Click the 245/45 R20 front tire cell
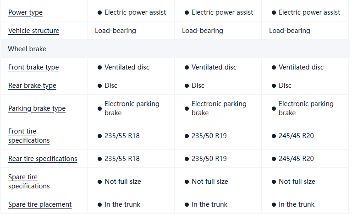Screen dimensions: 352x214 tap(296, 136)
